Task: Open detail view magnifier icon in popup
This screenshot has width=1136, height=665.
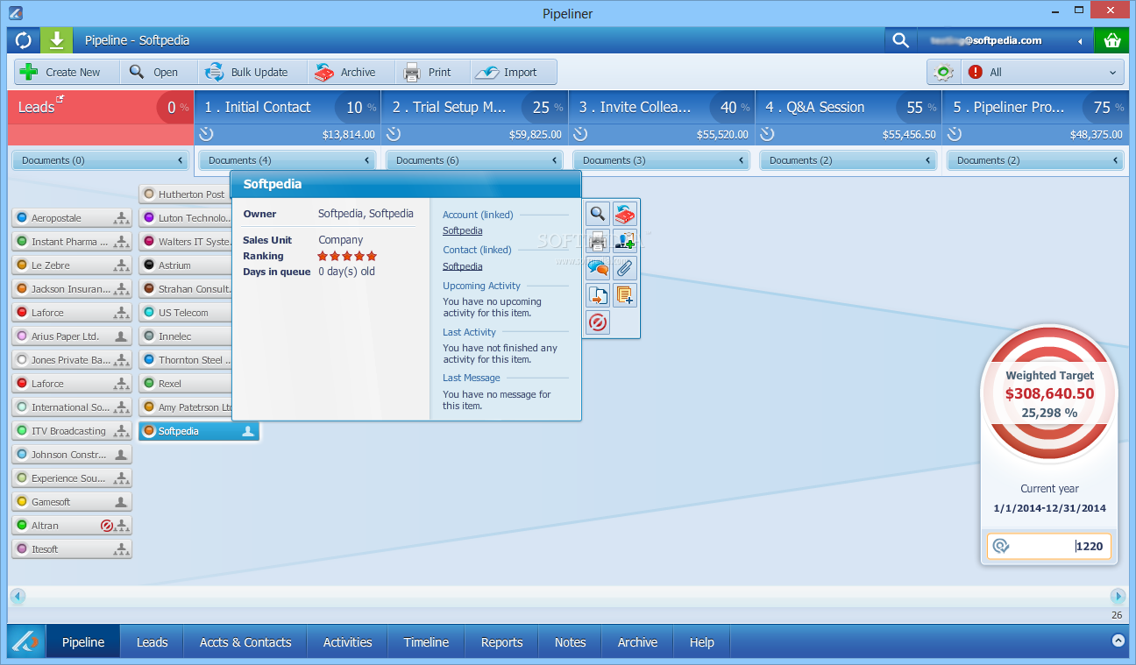Action: pyautogui.click(x=598, y=213)
